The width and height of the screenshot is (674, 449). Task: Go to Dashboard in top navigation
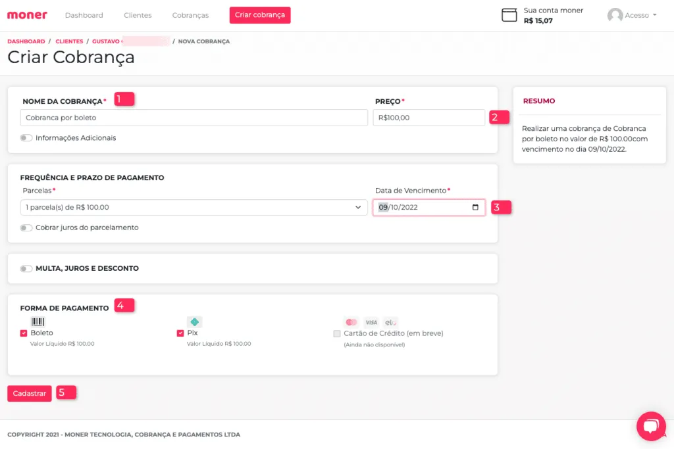tap(84, 15)
